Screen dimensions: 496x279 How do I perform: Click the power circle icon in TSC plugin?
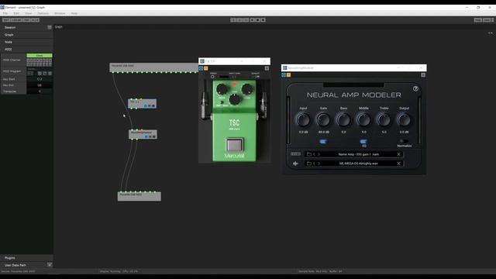pos(212,77)
